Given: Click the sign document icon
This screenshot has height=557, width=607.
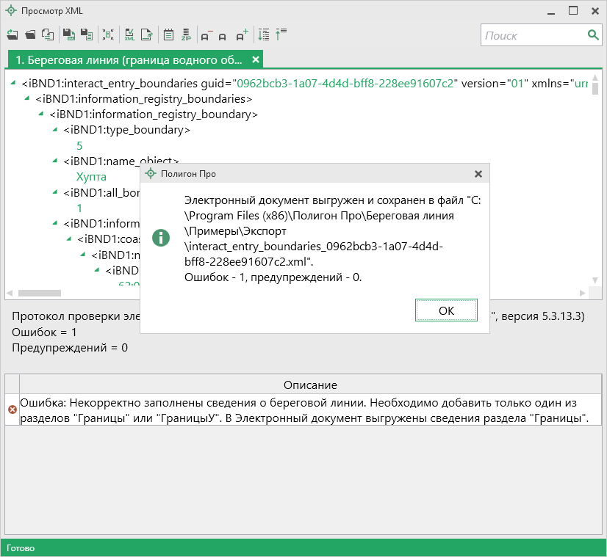Looking at the screenshot, I should coord(147,34).
